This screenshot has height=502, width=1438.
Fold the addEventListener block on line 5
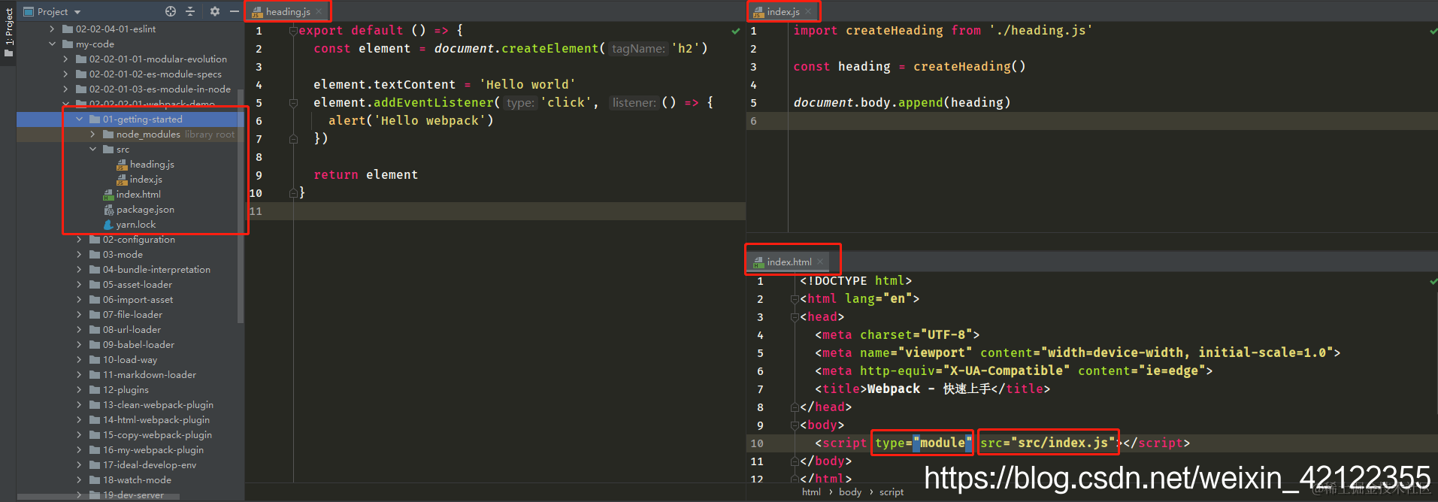click(293, 103)
